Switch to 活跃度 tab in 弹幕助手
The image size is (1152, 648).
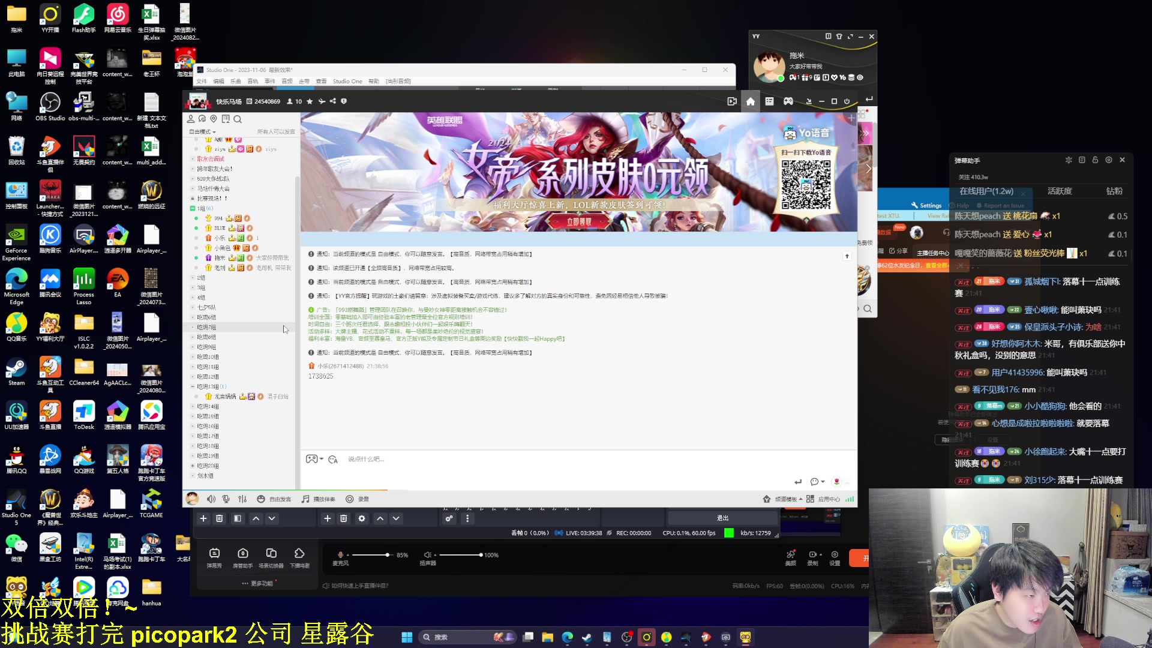(1060, 191)
